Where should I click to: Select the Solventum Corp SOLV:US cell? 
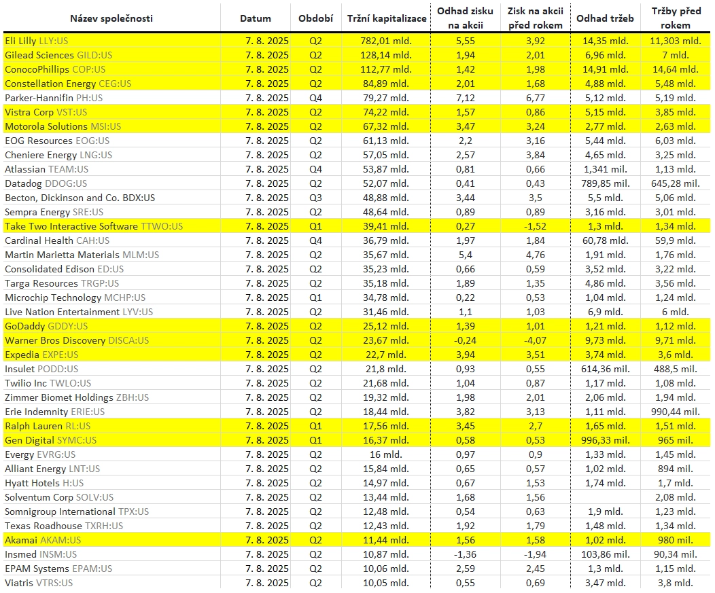pos(111,497)
